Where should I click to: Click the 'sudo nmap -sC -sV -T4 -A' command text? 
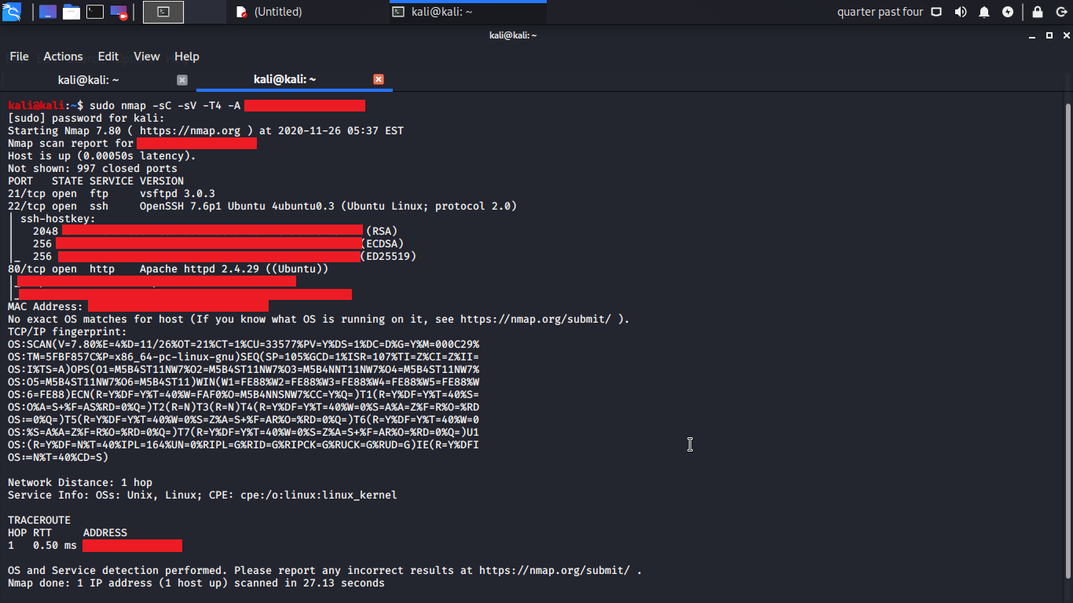pos(165,105)
